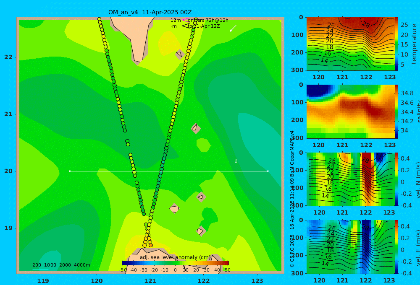
Task: Click the '200 1000 2000 4000m' depth legend
Action: tap(61, 265)
